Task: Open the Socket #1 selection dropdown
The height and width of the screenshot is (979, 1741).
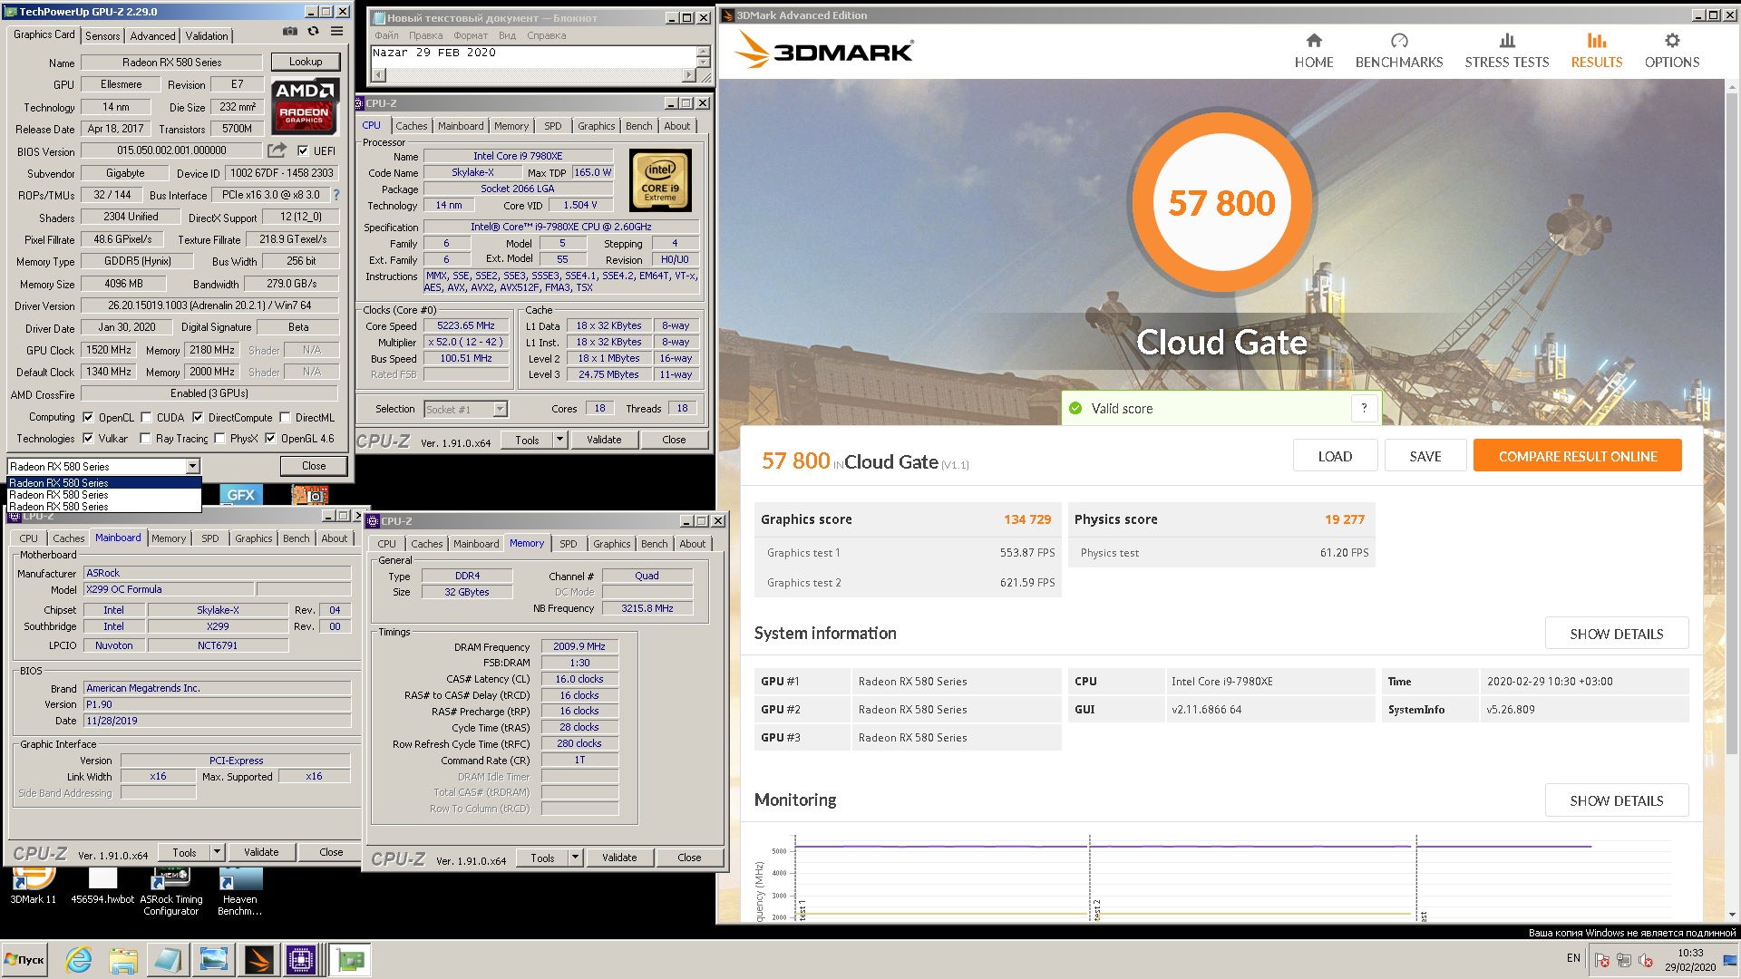Action: [500, 410]
